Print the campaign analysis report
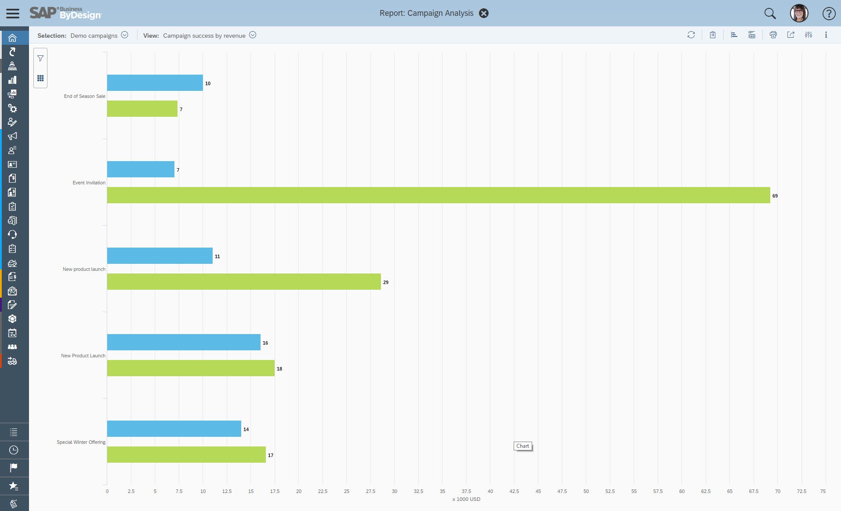This screenshot has height=511, width=841. pos(773,35)
